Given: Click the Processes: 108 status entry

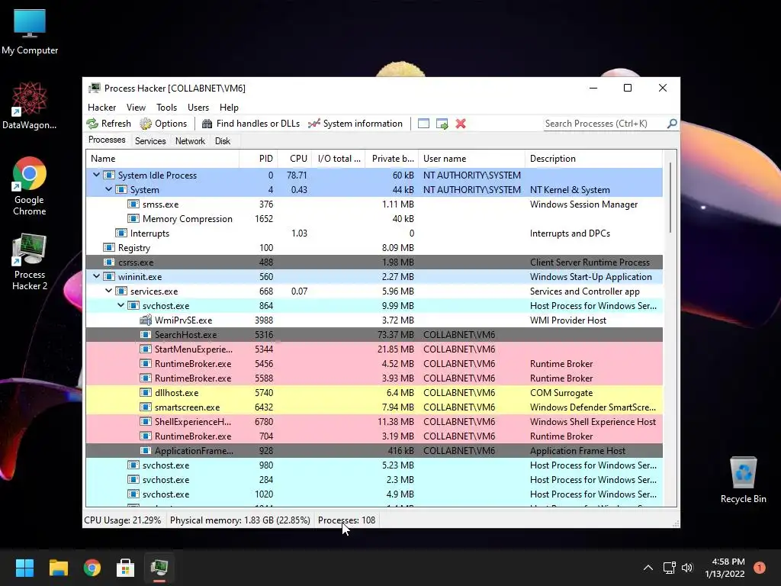Looking at the screenshot, I should (x=347, y=520).
